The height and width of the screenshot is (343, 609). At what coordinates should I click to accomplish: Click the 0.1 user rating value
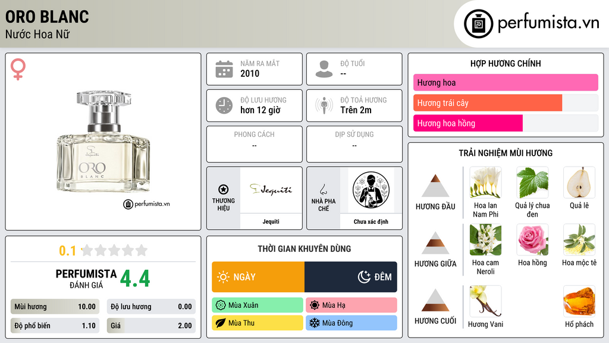tap(68, 251)
